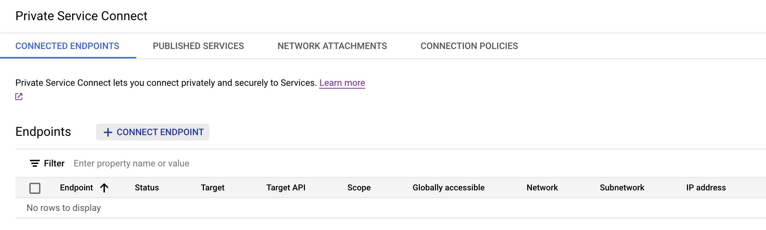Click the Target API column header
This screenshot has width=766, height=230.
[x=286, y=188]
